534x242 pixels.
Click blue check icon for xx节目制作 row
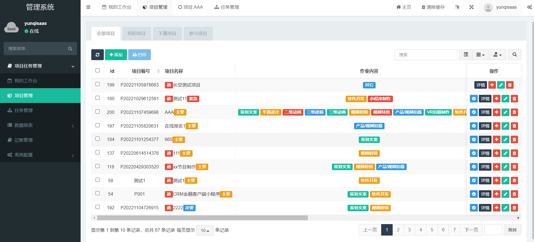pyautogui.click(x=474, y=167)
